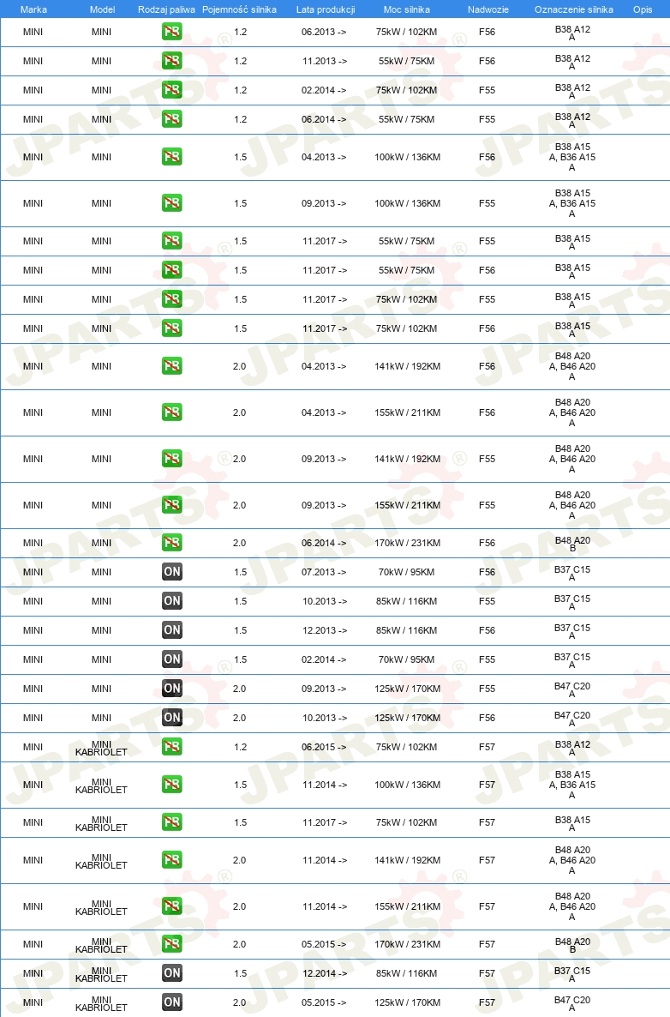Select the date cell '07.2013 ->'
Viewport: 670px width, 1017px height.
324,572
